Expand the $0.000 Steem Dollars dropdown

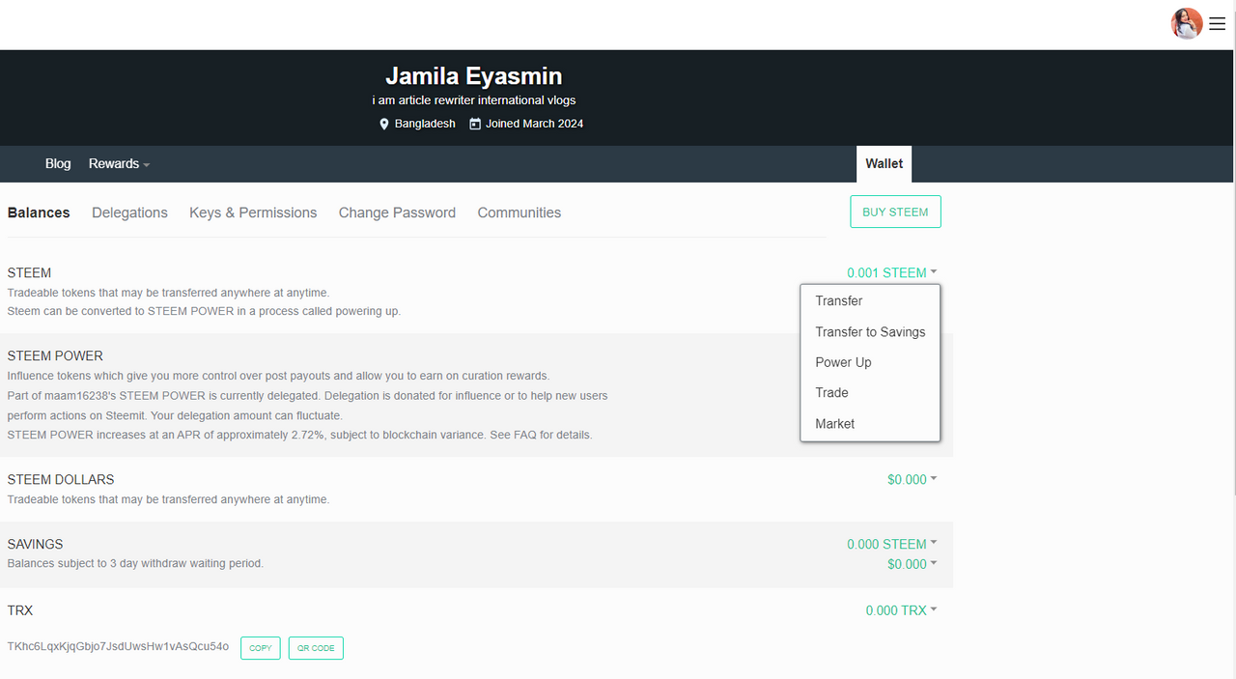pos(913,479)
